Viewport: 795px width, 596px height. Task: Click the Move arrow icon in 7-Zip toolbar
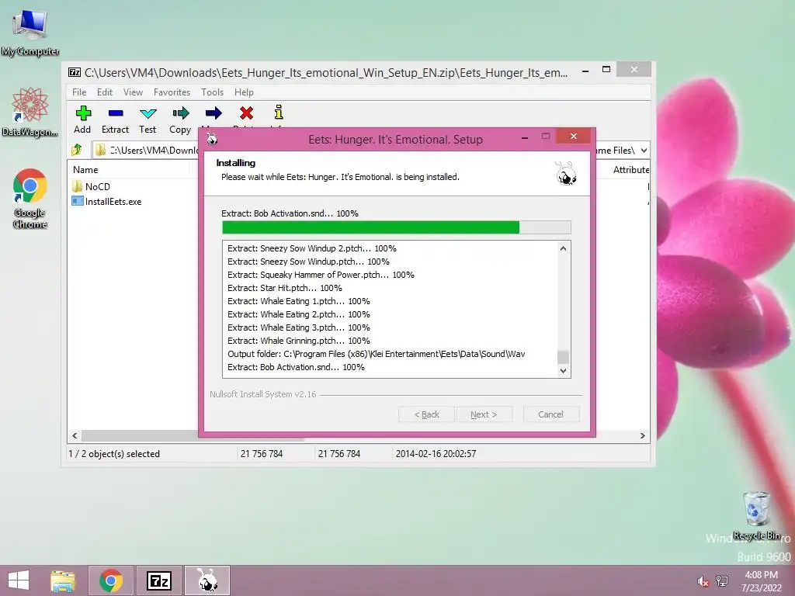click(x=214, y=113)
